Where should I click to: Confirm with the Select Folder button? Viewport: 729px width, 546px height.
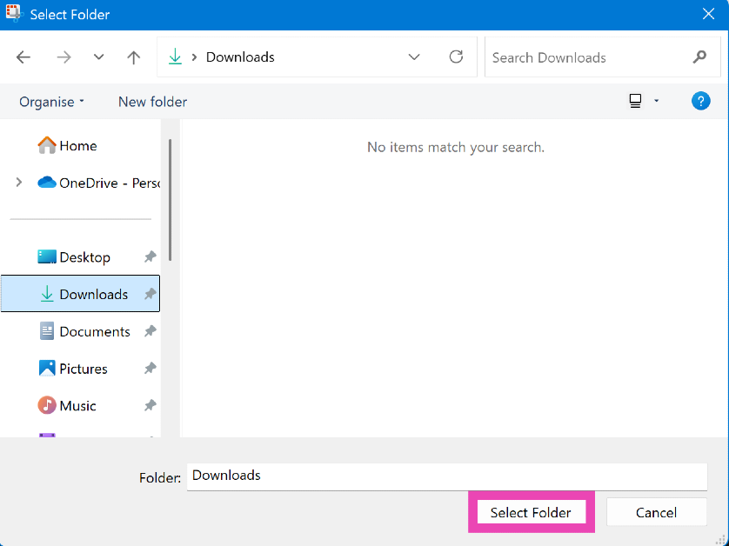[x=531, y=512]
